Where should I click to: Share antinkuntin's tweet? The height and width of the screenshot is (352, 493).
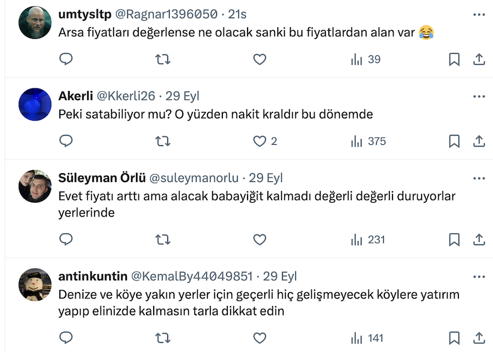(479, 338)
